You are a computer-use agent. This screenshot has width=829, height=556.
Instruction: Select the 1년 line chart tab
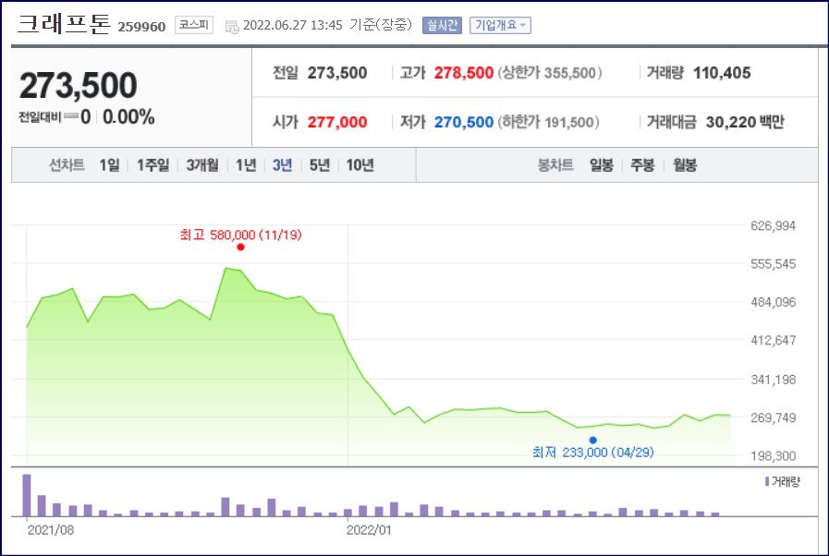[246, 165]
